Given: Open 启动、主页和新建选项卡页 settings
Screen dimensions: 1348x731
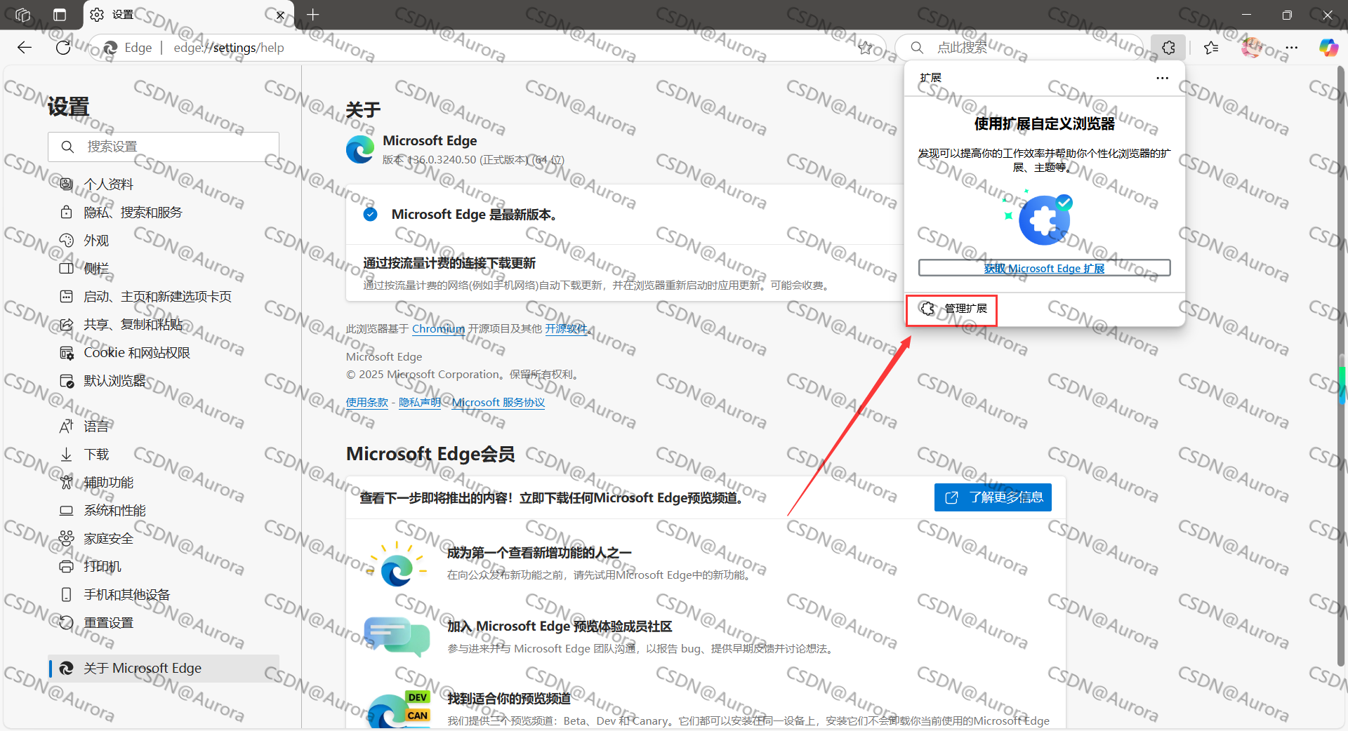Looking at the screenshot, I should [164, 297].
